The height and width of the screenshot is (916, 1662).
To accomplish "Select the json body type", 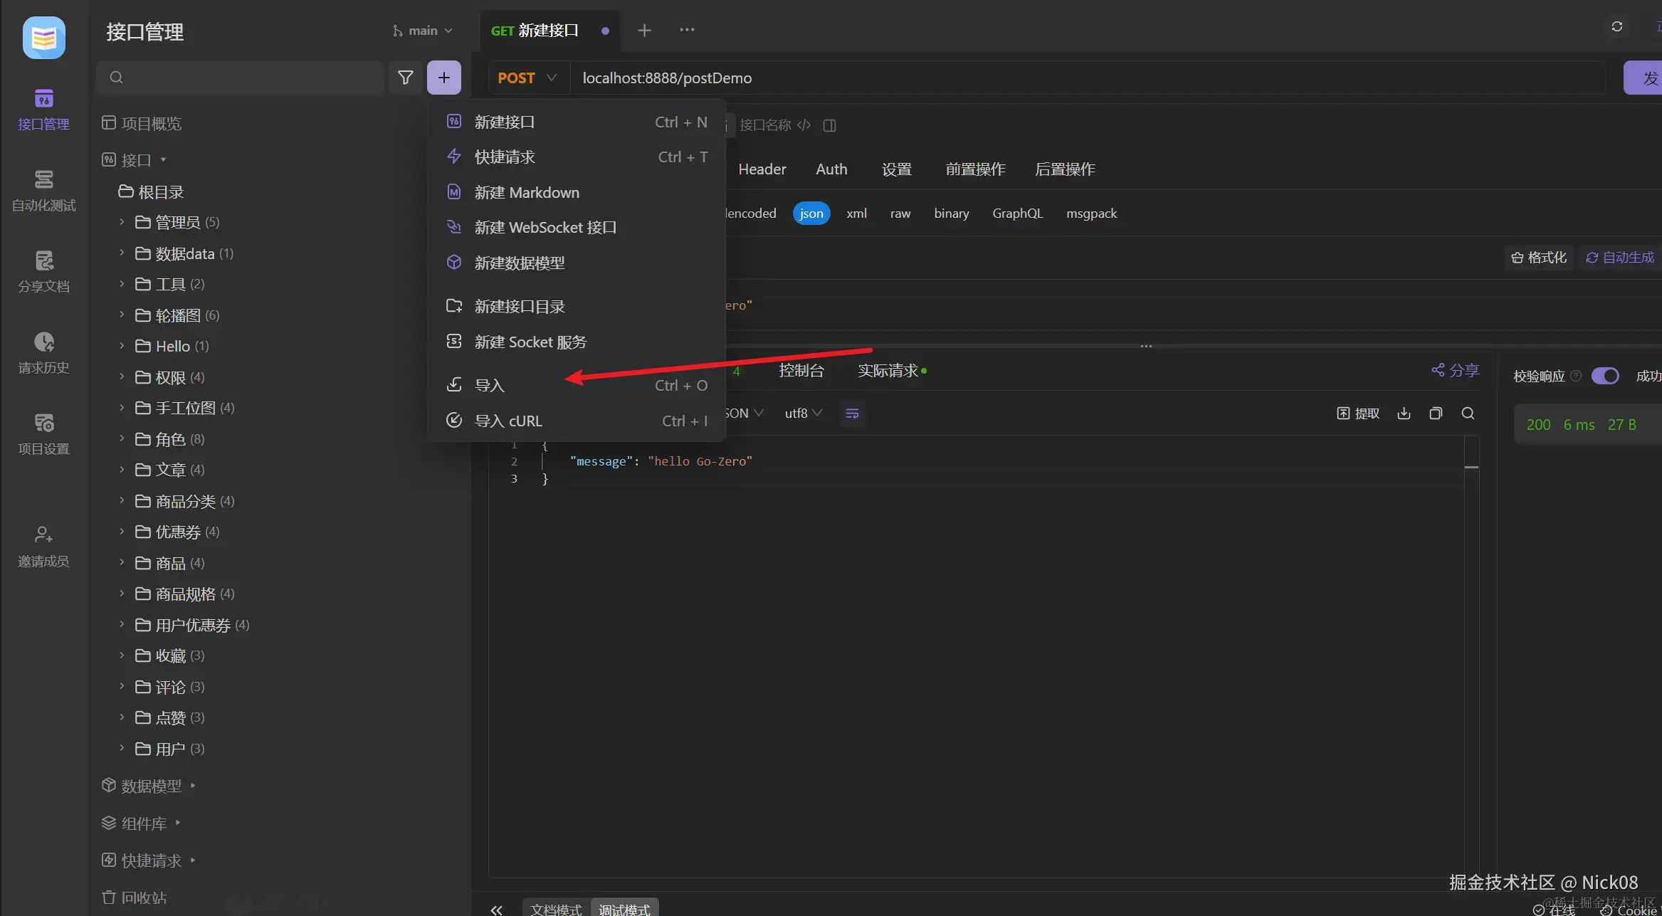I will coord(811,214).
